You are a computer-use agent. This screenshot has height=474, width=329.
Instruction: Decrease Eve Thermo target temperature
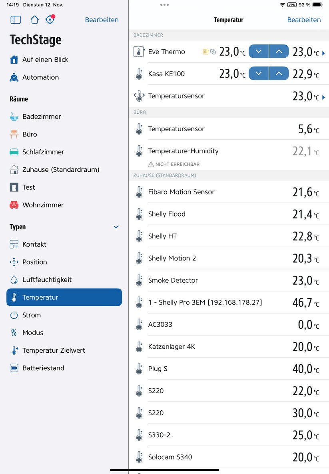point(259,51)
